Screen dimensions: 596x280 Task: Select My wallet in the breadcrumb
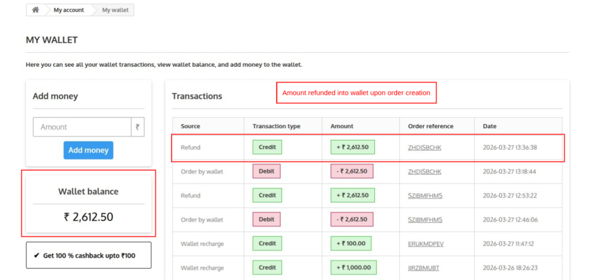[115, 10]
